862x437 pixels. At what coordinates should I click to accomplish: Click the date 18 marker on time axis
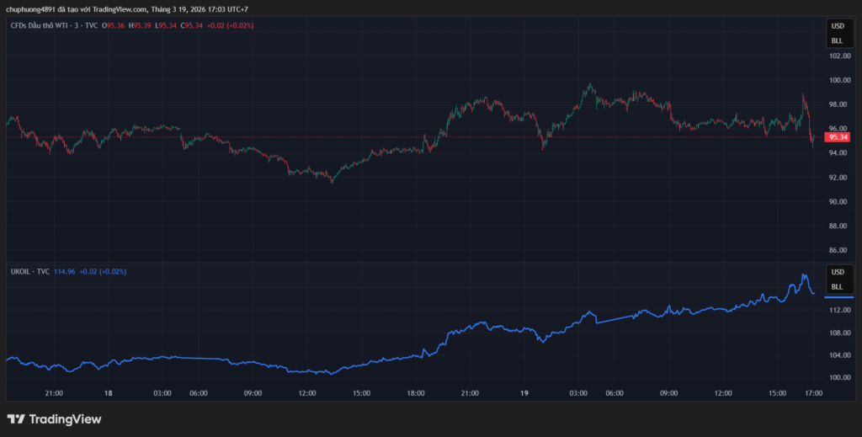(x=109, y=393)
